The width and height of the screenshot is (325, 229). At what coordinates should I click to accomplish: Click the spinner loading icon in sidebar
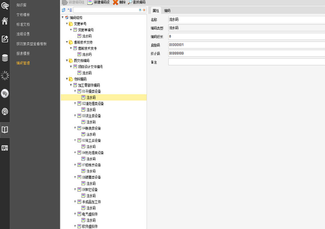[5, 75]
